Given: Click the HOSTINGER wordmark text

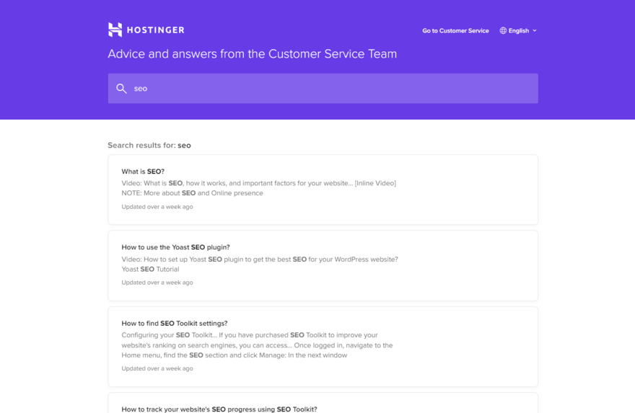Looking at the screenshot, I should 156,30.
